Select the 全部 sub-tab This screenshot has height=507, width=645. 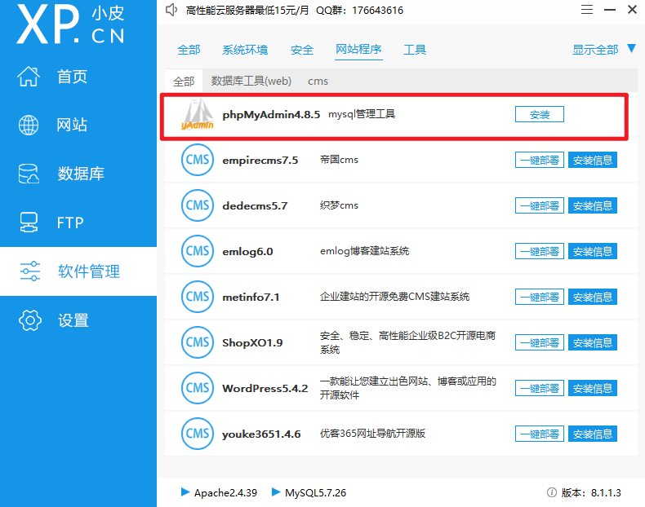coord(184,82)
